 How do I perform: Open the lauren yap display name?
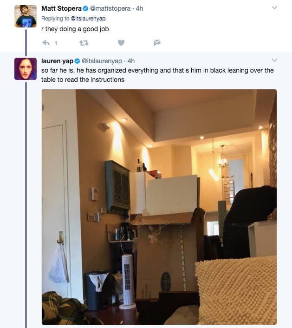(x=57, y=61)
